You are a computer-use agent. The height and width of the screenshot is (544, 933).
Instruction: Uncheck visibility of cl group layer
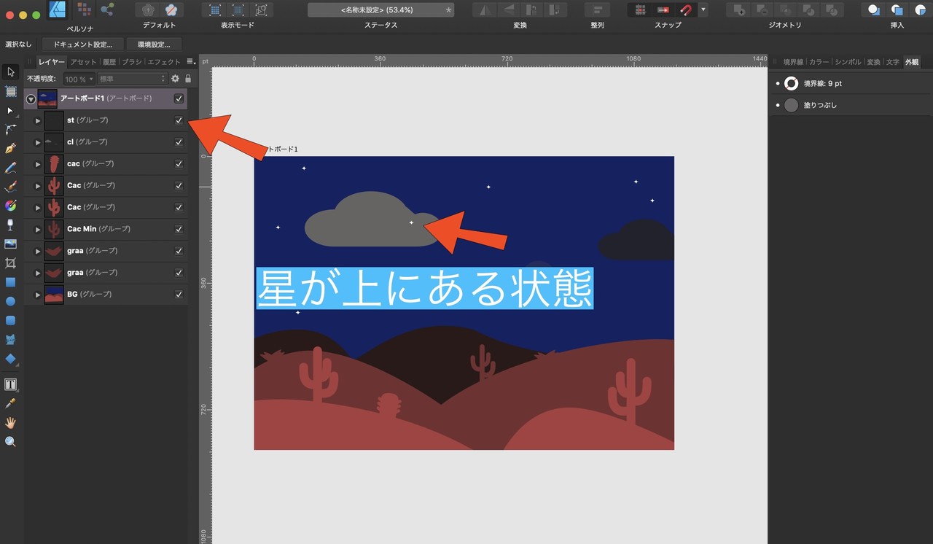(x=179, y=142)
